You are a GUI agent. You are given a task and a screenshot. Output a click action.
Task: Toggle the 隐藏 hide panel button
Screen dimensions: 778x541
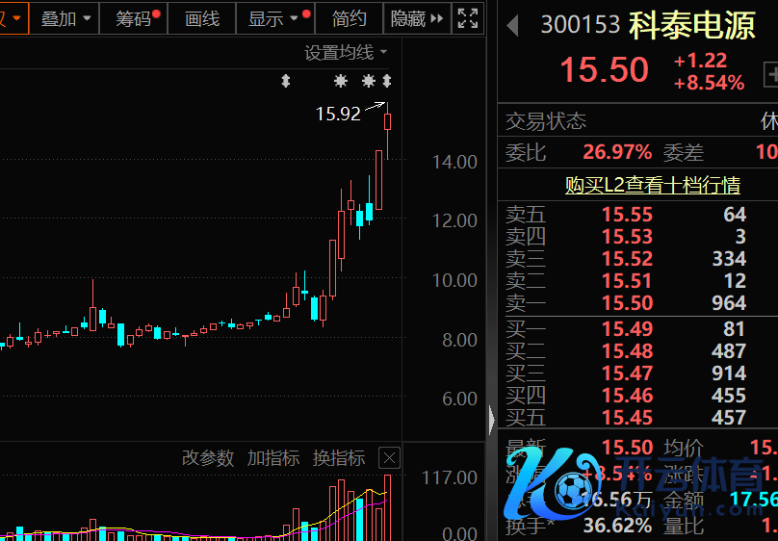coord(418,18)
